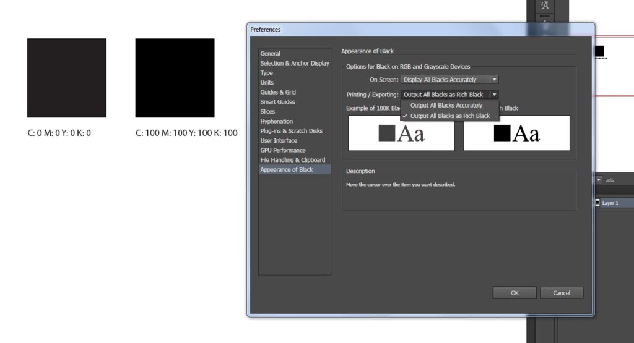This screenshot has width=634, height=343.
Task: Go to GPU Performance preferences
Action: 282,150
